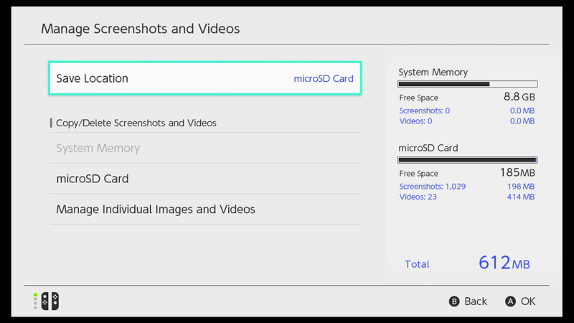Image resolution: width=574 pixels, height=323 pixels.
Task: Click the A button icon
Action: [x=510, y=301]
